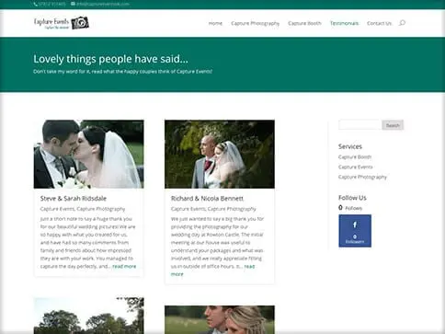Select the Testimonials menu item

point(344,23)
